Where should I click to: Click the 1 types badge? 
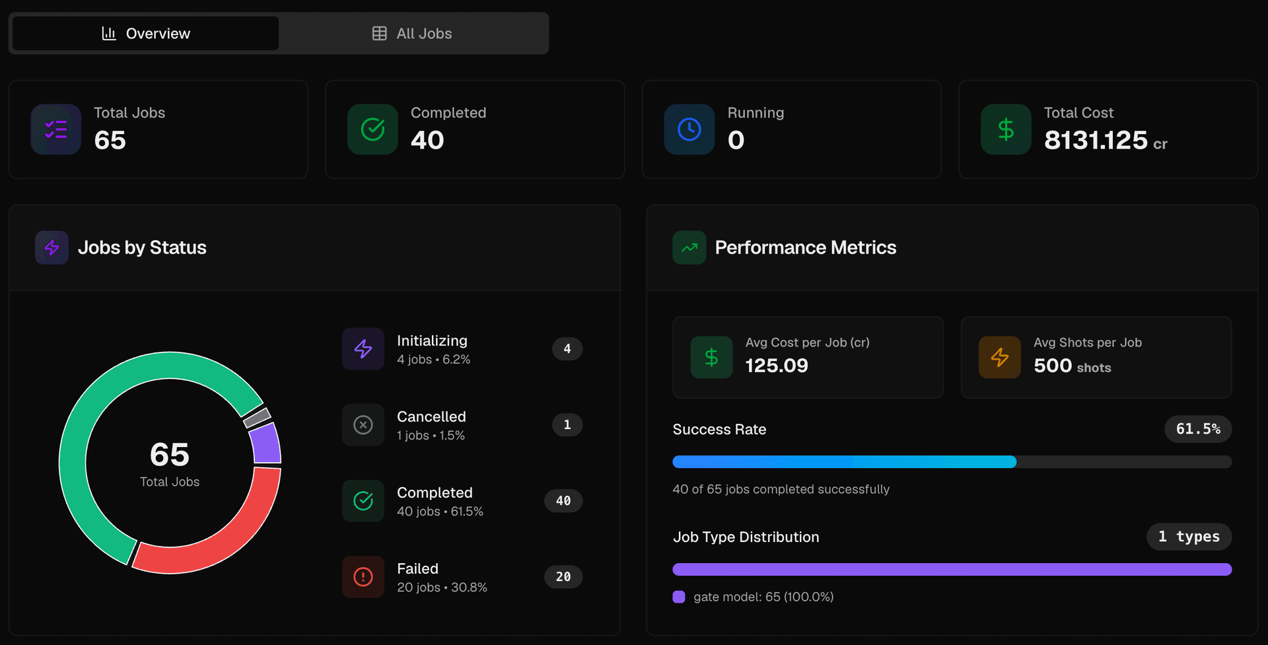tap(1189, 537)
